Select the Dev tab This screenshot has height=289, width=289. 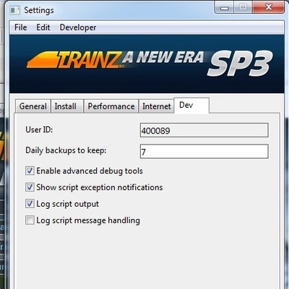pos(191,105)
